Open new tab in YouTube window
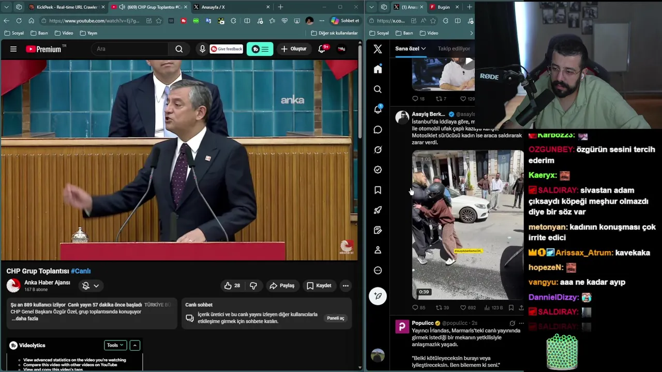Screen dimensions: 662x372 click(x=280, y=7)
